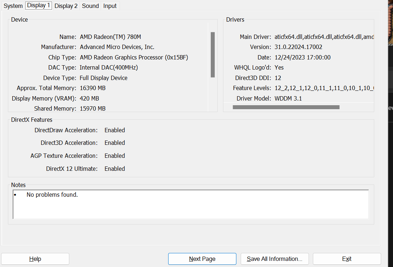
Task: Select driver model value "WDDM 3.1"
Action: (288, 98)
